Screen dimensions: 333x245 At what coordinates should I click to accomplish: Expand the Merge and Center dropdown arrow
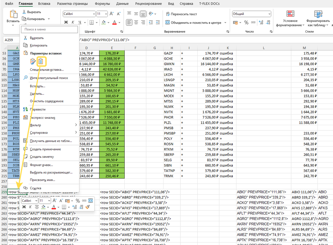[225, 22]
